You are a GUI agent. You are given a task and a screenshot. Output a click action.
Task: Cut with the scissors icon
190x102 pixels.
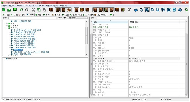pos(33,10)
